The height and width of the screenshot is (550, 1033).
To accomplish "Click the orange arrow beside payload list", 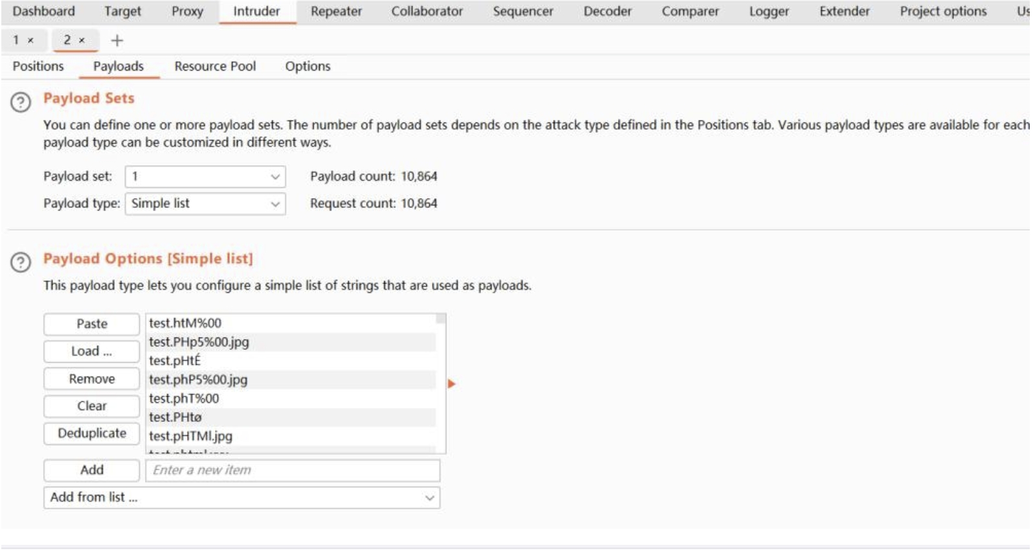I will tap(451, 384).
